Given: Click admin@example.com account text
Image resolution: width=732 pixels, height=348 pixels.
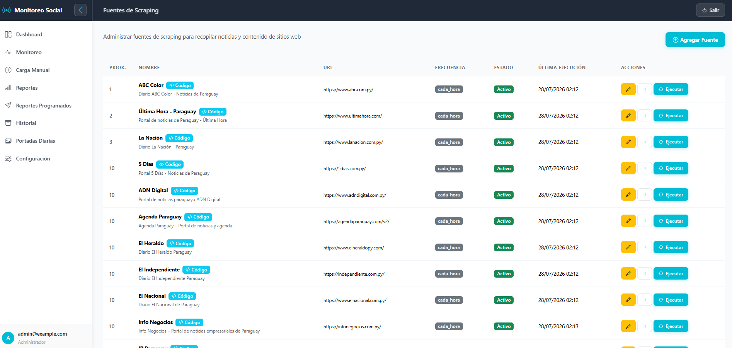Looking at the screenshot, I should [x=43, y=334].
